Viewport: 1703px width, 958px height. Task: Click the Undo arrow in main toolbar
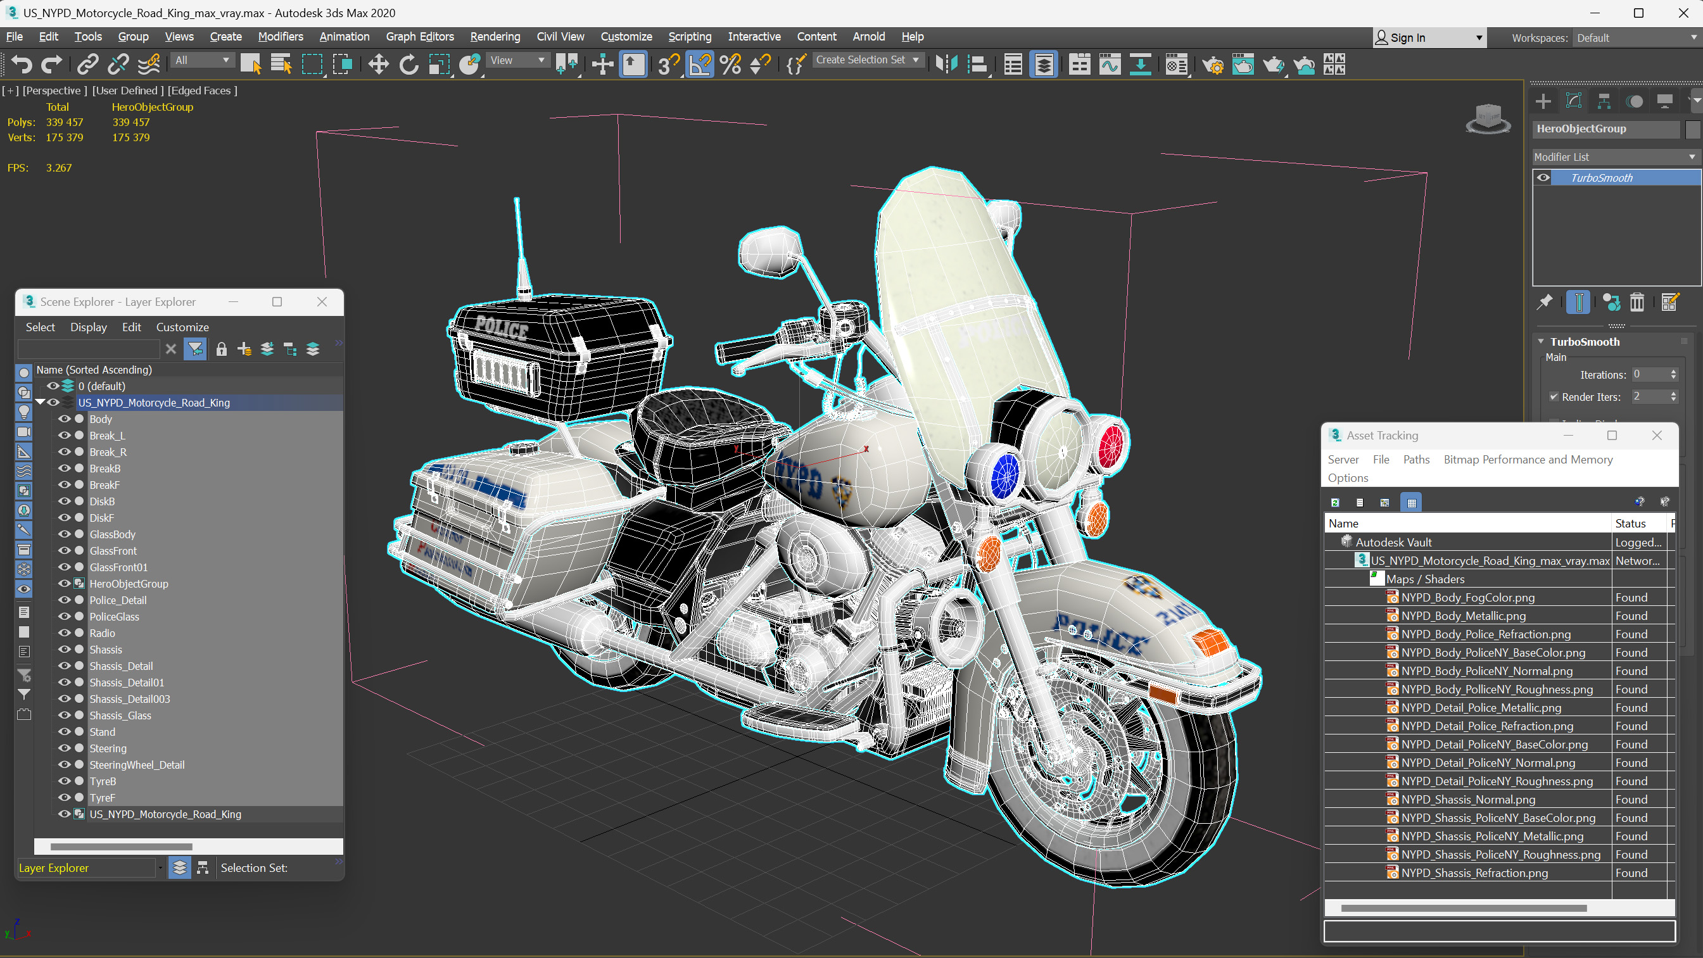[21, 64]
